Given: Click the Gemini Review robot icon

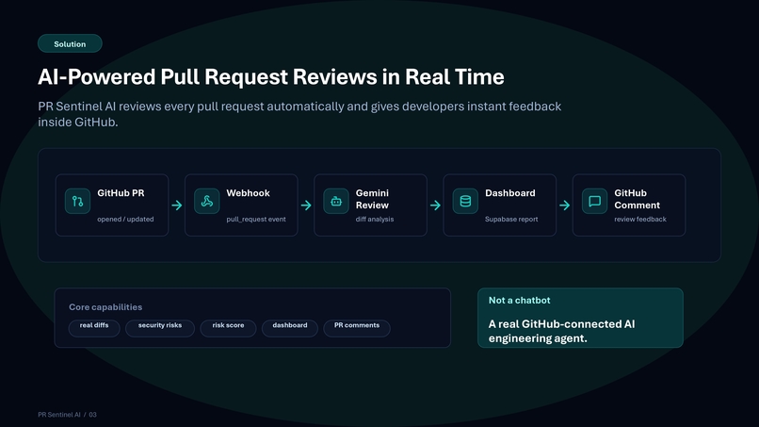Looking at the screenshot, I should pyautogui.click(x=336, y=201).
